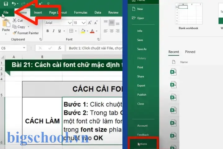Expand the Fill Color palette arrow
223x149 pixels.
pos(87,31)
